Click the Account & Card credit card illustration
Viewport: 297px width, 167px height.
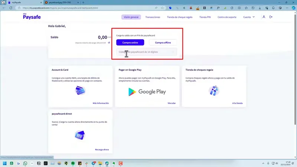(x=80, y=91)
